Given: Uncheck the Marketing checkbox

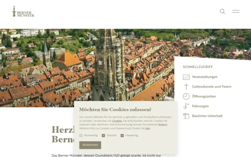Looking at the screenshot, I should 122,136.
